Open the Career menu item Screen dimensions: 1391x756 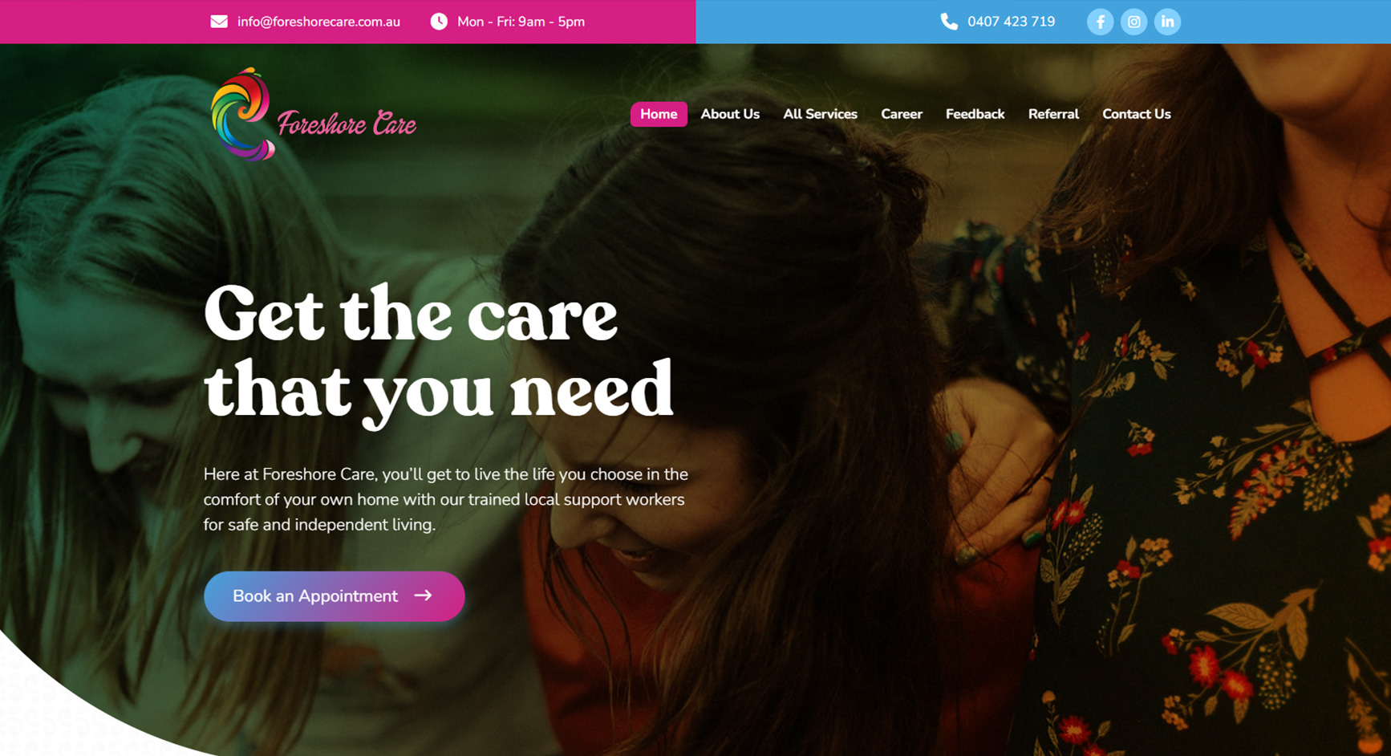point(902,114)
